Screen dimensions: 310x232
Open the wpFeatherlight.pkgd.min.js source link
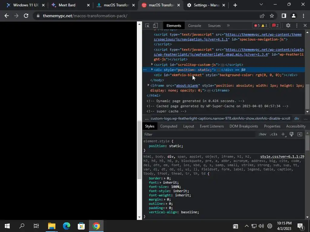(x=229, y=52)
